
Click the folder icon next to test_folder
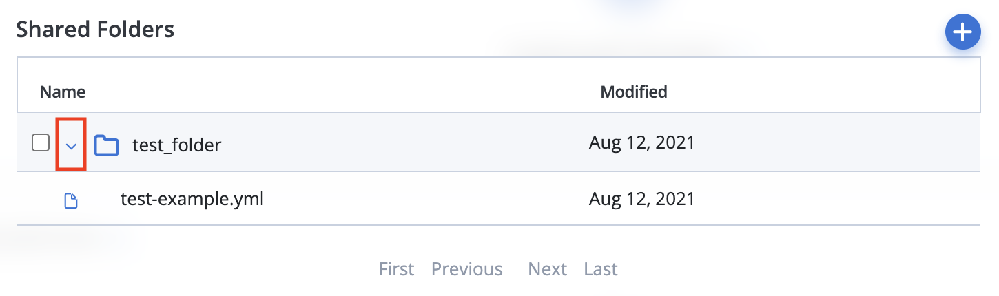coord(107,145)
